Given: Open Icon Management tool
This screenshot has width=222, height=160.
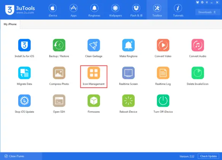Looking at the screenshot, I should [x=94, y=77].
